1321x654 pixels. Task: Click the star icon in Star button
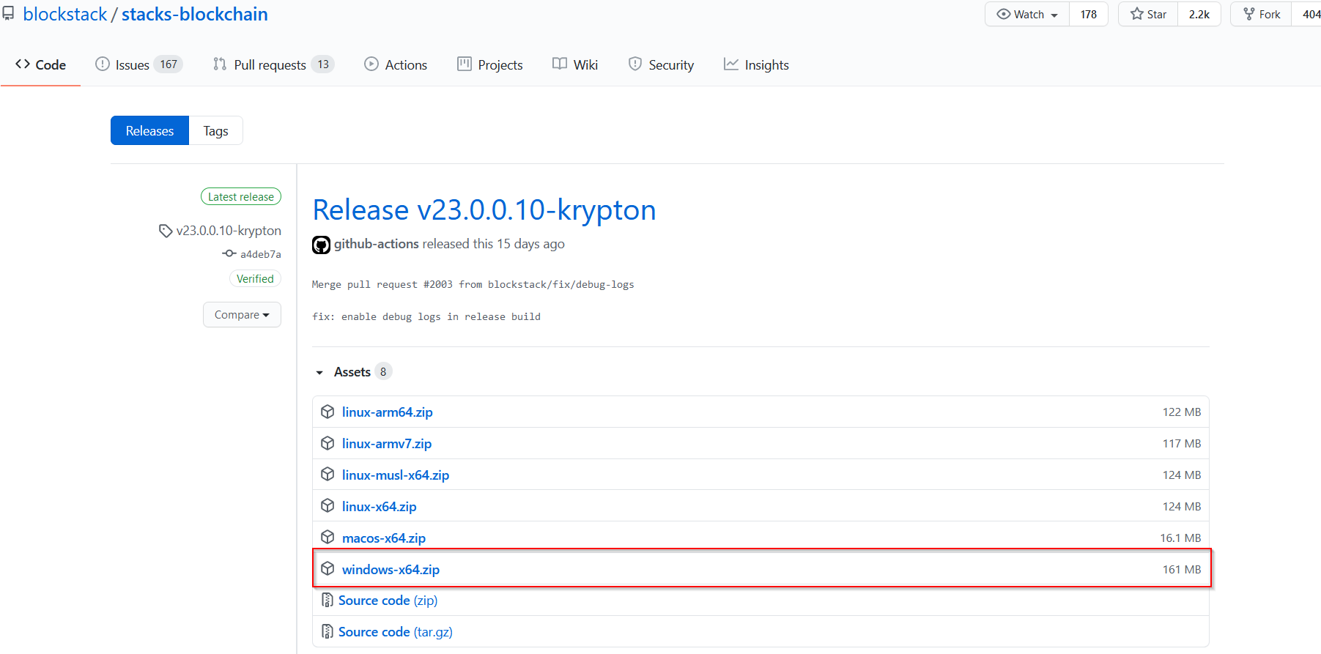point(1137,14)
